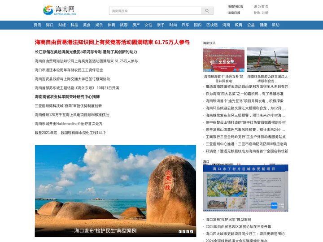Open 工商银行三亚金鸡岭支行 news item
Viewport: 323px width, 242px height.
(x=245, y=137)
